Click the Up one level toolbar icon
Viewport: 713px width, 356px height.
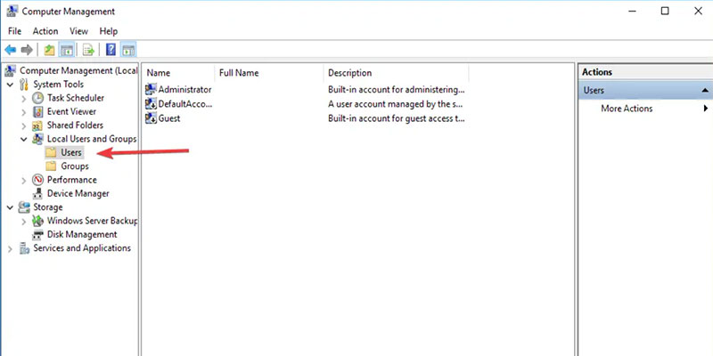(x=48, y=49)
